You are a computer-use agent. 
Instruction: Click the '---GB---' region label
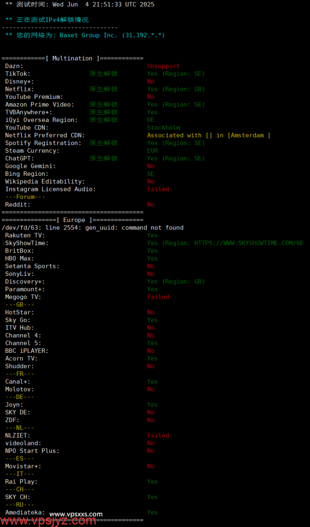[x=20, y=305]
